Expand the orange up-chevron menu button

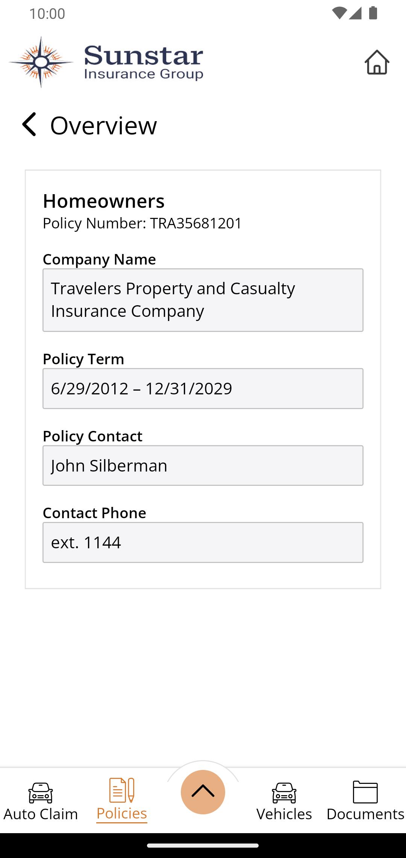[203, 792]
